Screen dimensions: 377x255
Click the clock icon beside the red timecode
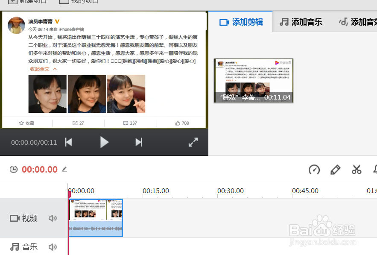click(13, 169)
